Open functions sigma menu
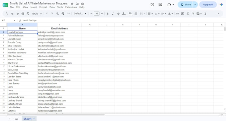Screen dimensions: 226x121 tap(205, 14)
